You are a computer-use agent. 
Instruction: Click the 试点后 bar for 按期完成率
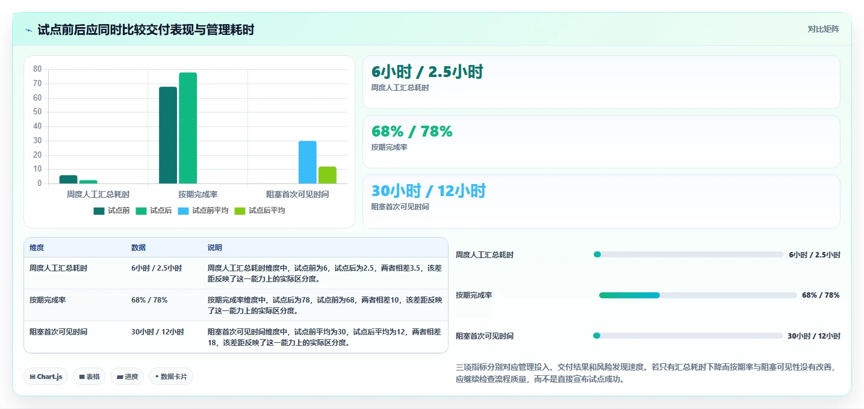pos(188,128)
